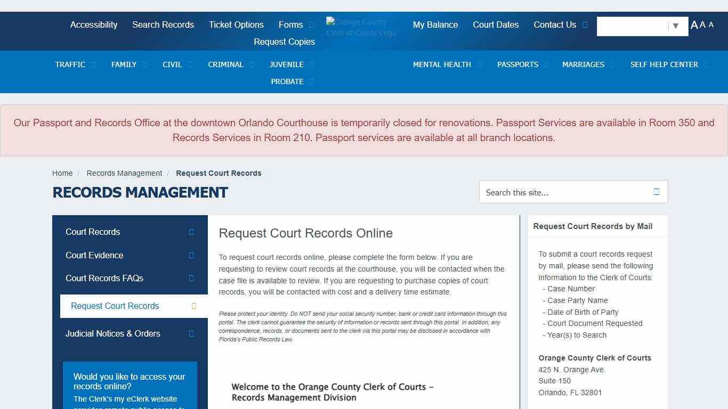728x409 pixels.
Task: Click arrow icon beside Judicial Notices & Orders
Action: tap(191, 333)
